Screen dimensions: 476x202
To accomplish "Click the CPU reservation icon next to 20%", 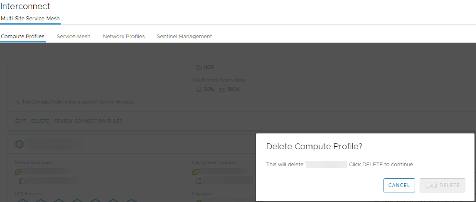I will click(x=199, y=90).
